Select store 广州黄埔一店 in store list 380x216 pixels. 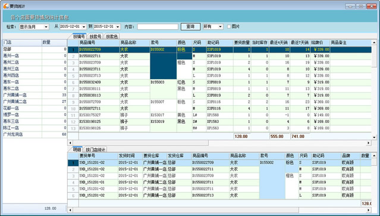click(x=34, y=95)
